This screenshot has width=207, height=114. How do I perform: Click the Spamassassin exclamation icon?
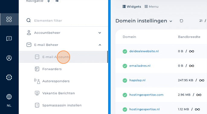click(x=37, y=105)
